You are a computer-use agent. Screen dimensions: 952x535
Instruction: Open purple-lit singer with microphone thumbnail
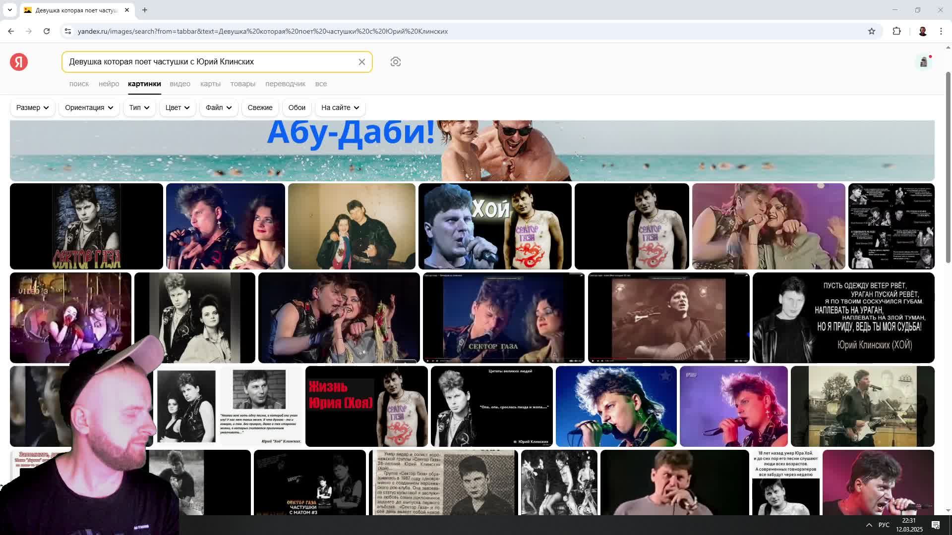coord(734,406)
